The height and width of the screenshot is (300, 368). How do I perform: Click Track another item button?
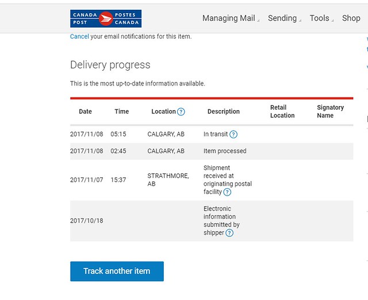[117, 271]
